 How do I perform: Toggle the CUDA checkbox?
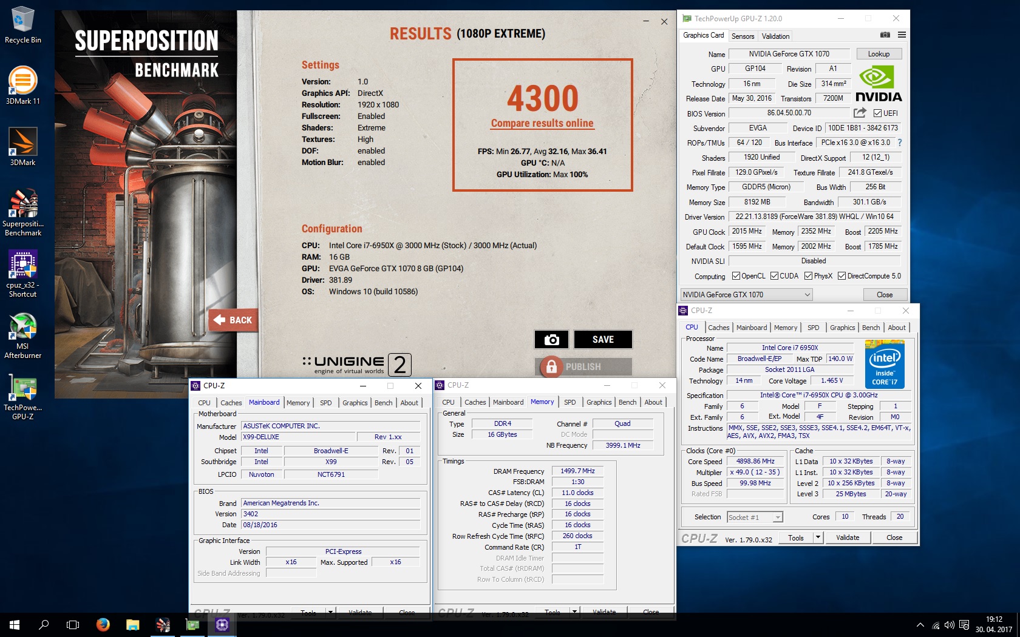click(774, 276)
